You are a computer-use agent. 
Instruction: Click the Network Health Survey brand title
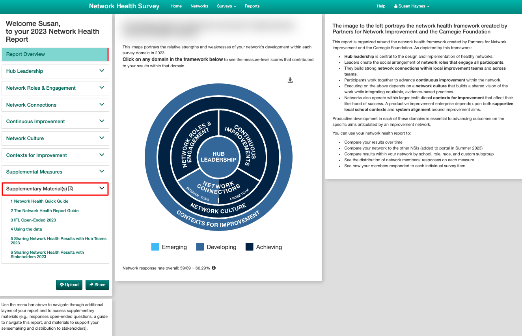tap(124, 6)
